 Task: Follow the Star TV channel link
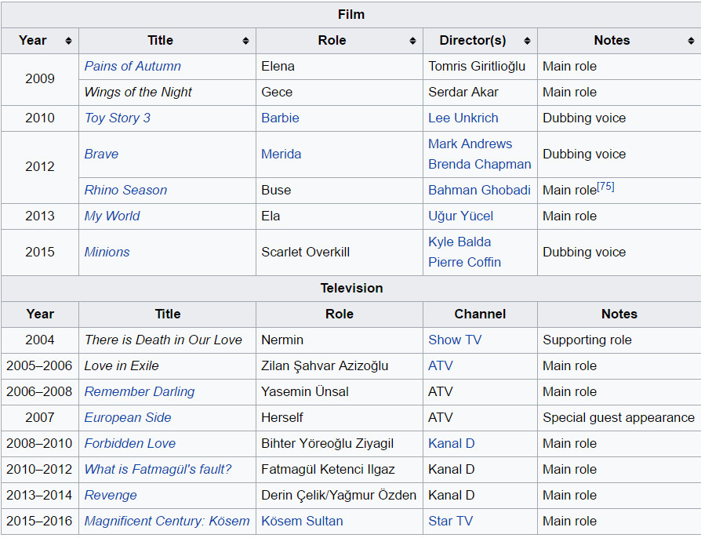pos(450,522)
